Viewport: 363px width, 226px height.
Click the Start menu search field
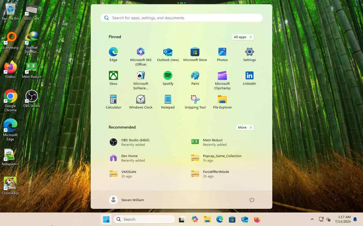pyautogui.click(x=181, y=18)
